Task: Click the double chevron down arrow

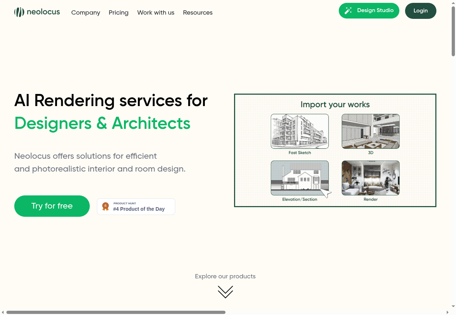Action: pos(225,292)
